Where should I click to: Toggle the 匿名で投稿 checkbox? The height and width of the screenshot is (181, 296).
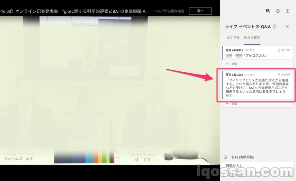(225, 175)
